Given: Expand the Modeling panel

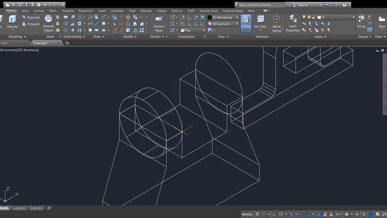Looking at the screenshot, I should pos(17,36).
